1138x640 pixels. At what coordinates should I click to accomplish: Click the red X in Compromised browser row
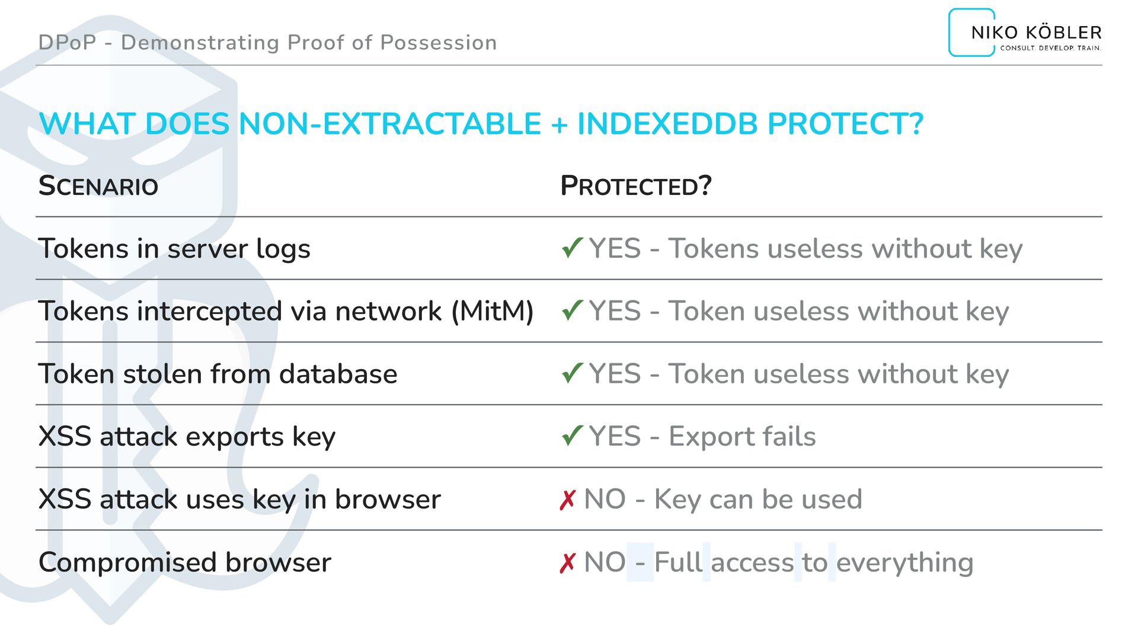567,562
